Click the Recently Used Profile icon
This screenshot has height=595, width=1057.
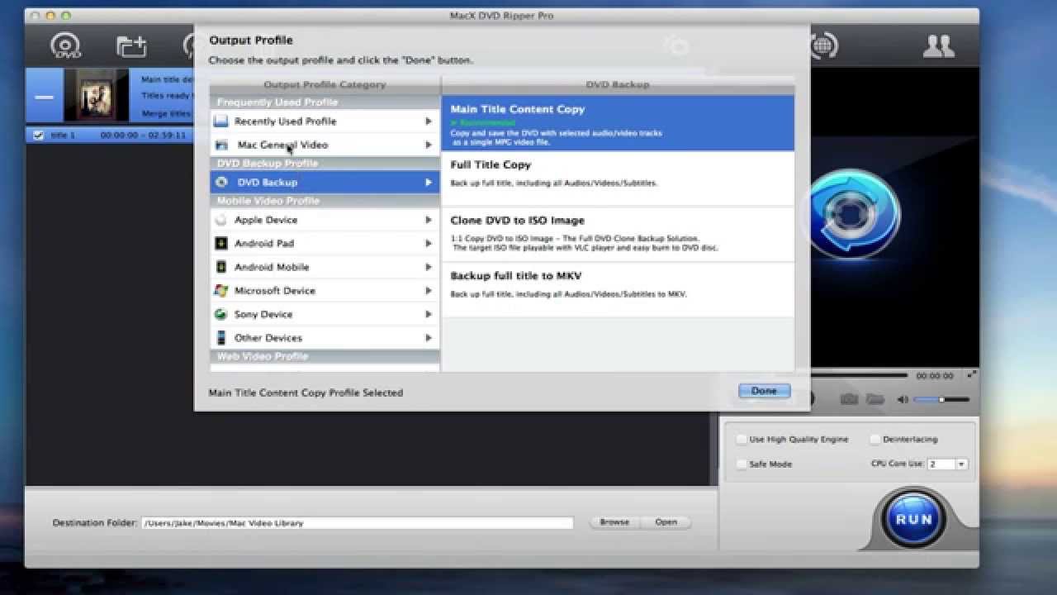[220, 121]
